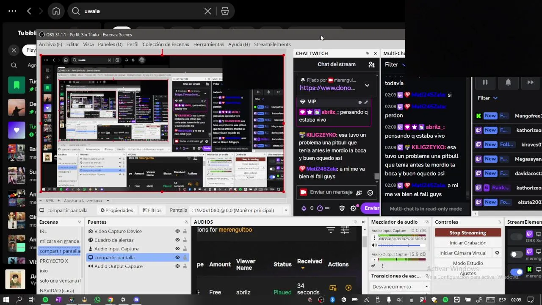Open the StreamElements menu
542x305 pixels.
click(x=272, y=44)
